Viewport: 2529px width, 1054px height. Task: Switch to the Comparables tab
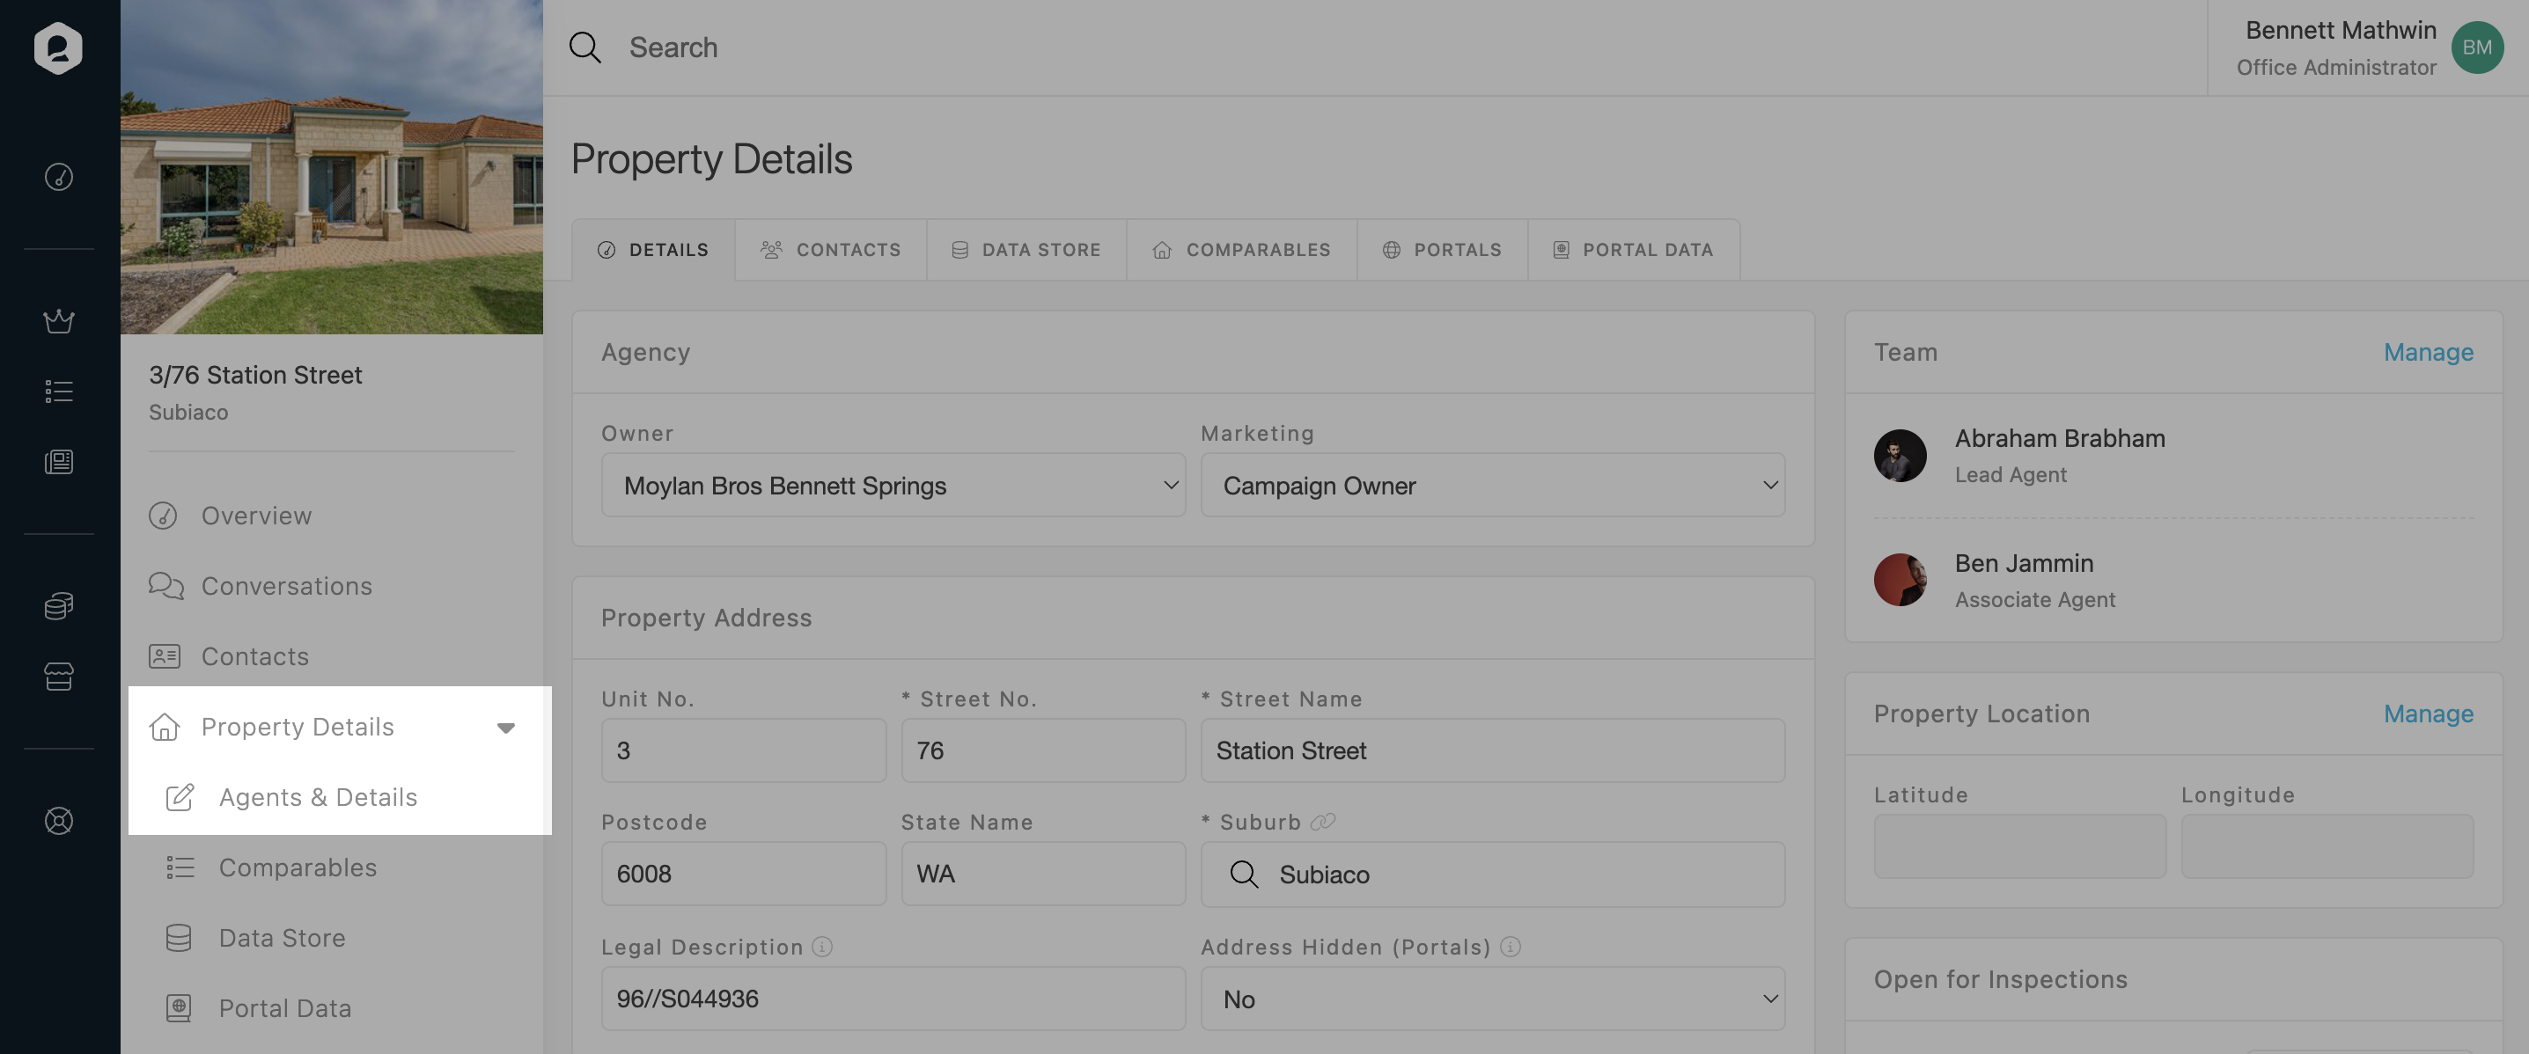coord(1241,249)
